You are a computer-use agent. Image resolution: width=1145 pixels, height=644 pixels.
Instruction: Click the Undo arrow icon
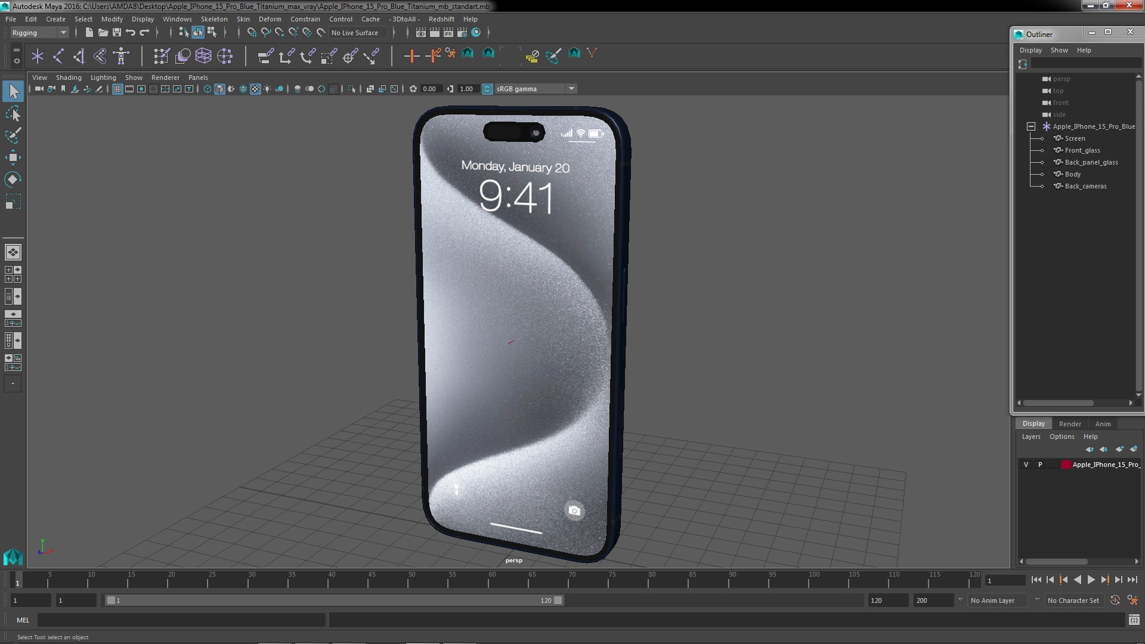(x=130, y=33)
